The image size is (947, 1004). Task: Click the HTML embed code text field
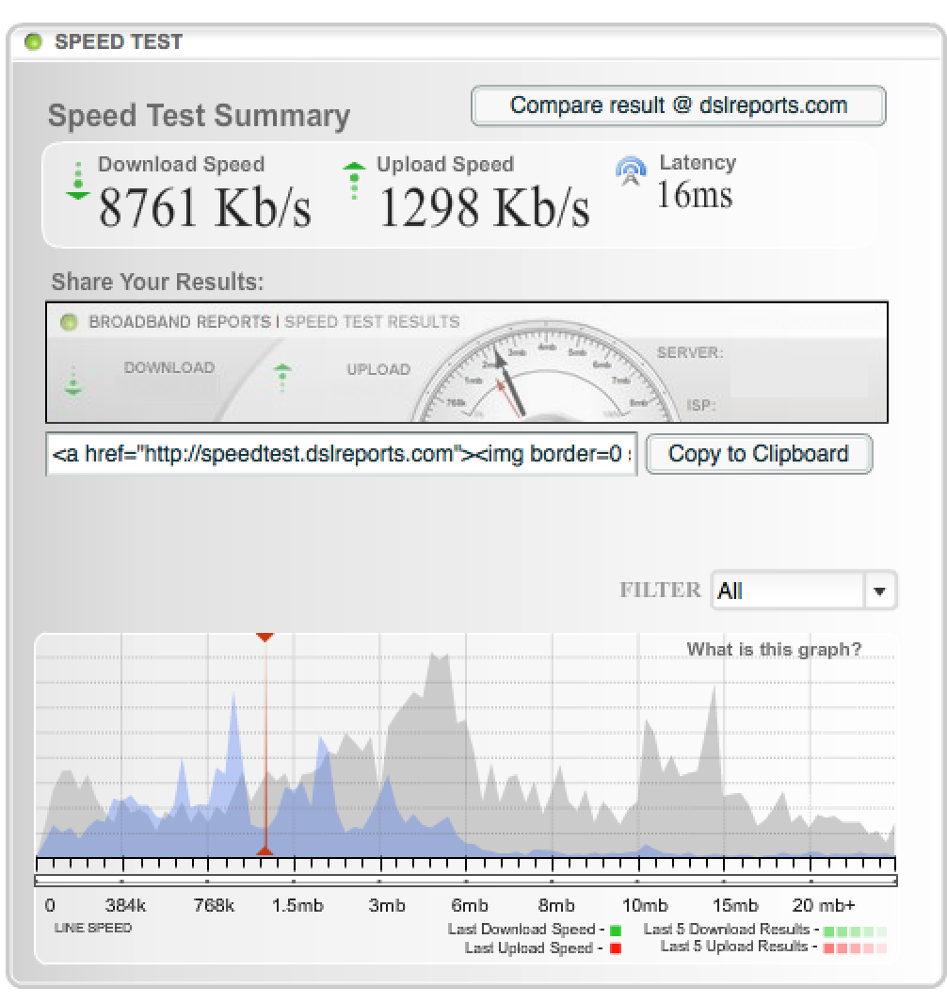(x=342, y=454)
